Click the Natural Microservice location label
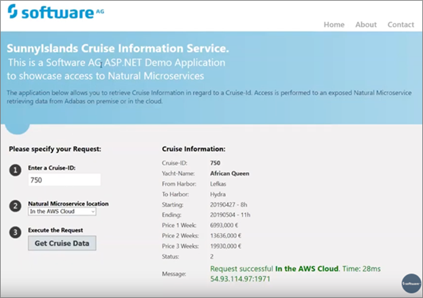 pyautogui.click(x=68, y=203)
